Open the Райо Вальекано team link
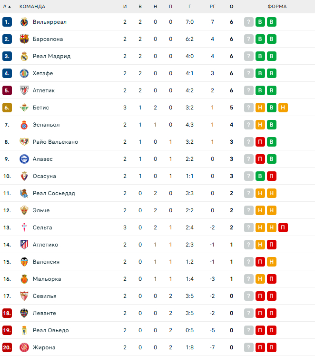The height and width of the screenshot is (356, 315). tap(55, 142)
